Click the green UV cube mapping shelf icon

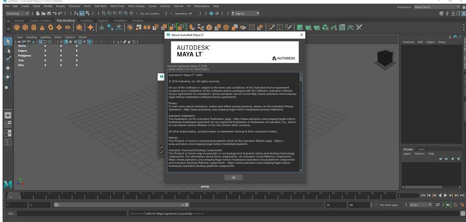point(326,27)
